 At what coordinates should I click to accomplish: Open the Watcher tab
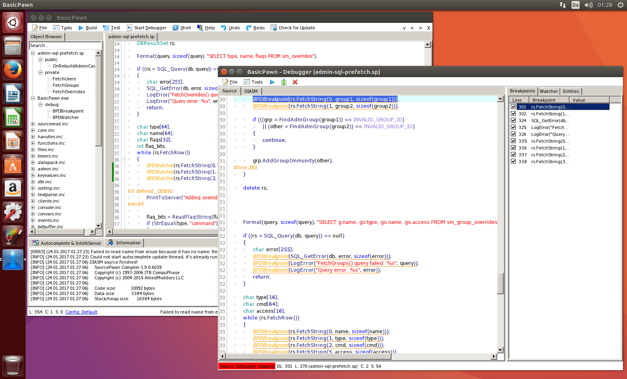tap(549, 91)
